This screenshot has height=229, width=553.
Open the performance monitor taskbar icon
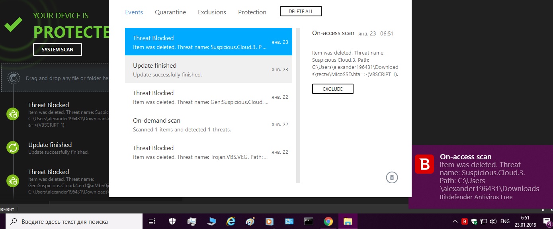[x=192, y=221]
